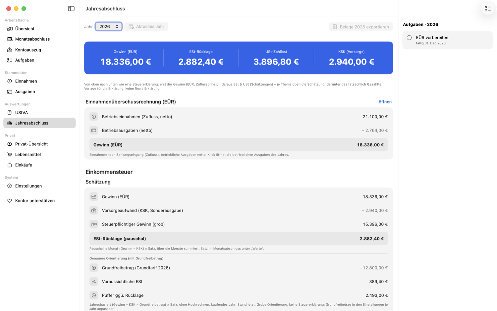The image size is (497, 311).
Task: Click the f(x) icon for Steuerpflichtiger Gewinn
Action: click(x=94, y=224)
